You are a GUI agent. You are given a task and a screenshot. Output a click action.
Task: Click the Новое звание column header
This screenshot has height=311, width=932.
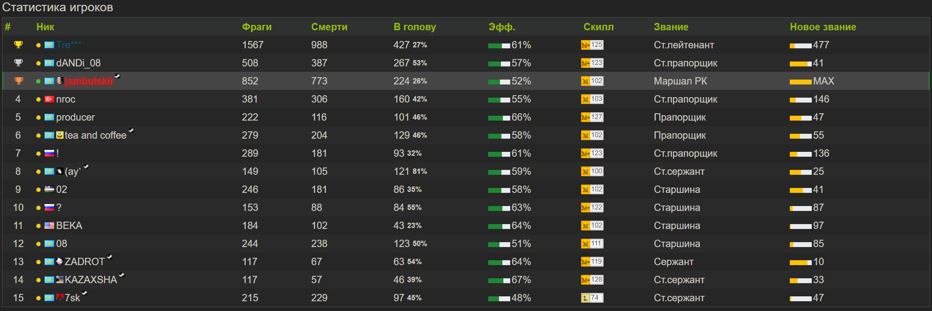pyautogui.click(x=823, y=27)
